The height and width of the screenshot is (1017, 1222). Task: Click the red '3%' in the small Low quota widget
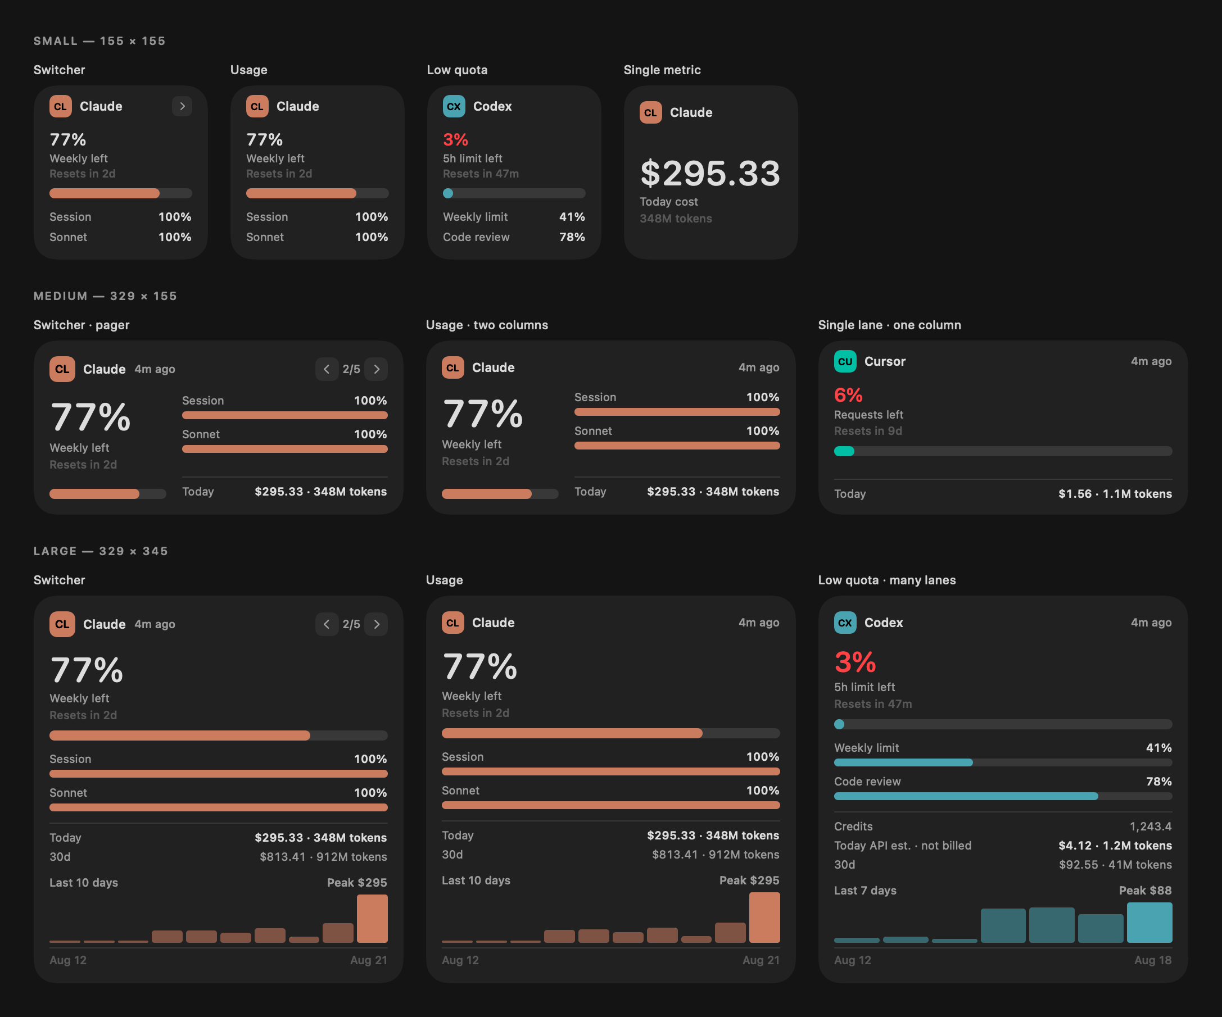pyautogui.click(x=456, y=140)
